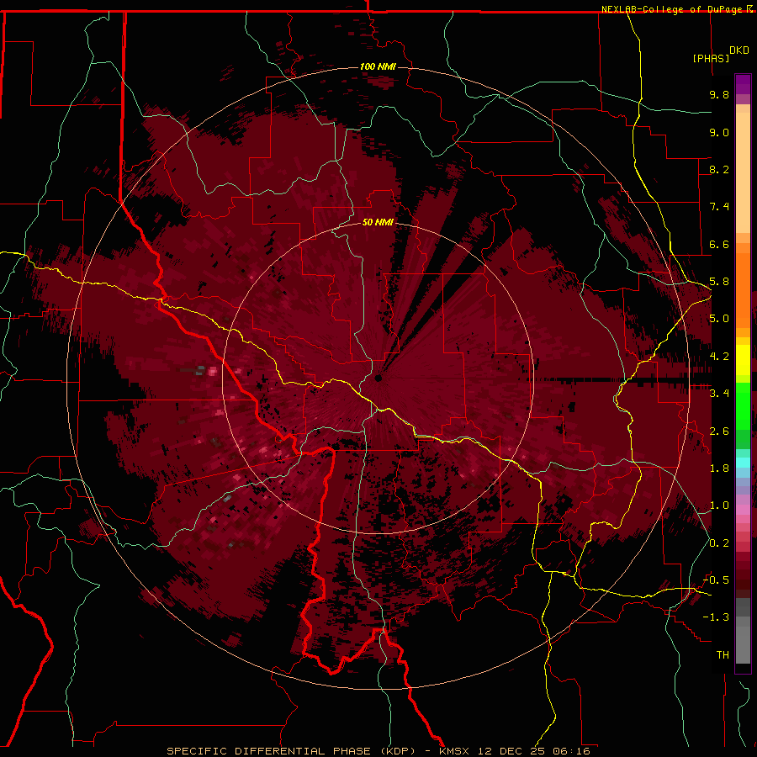Image resolution: width=757 pixels, height=757 pixels.
Task: Pick the cyan segment of the color bar
Action: (x=743, y=463)
